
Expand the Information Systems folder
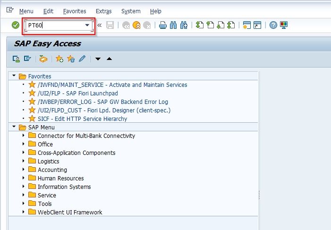tap(24, 186)
